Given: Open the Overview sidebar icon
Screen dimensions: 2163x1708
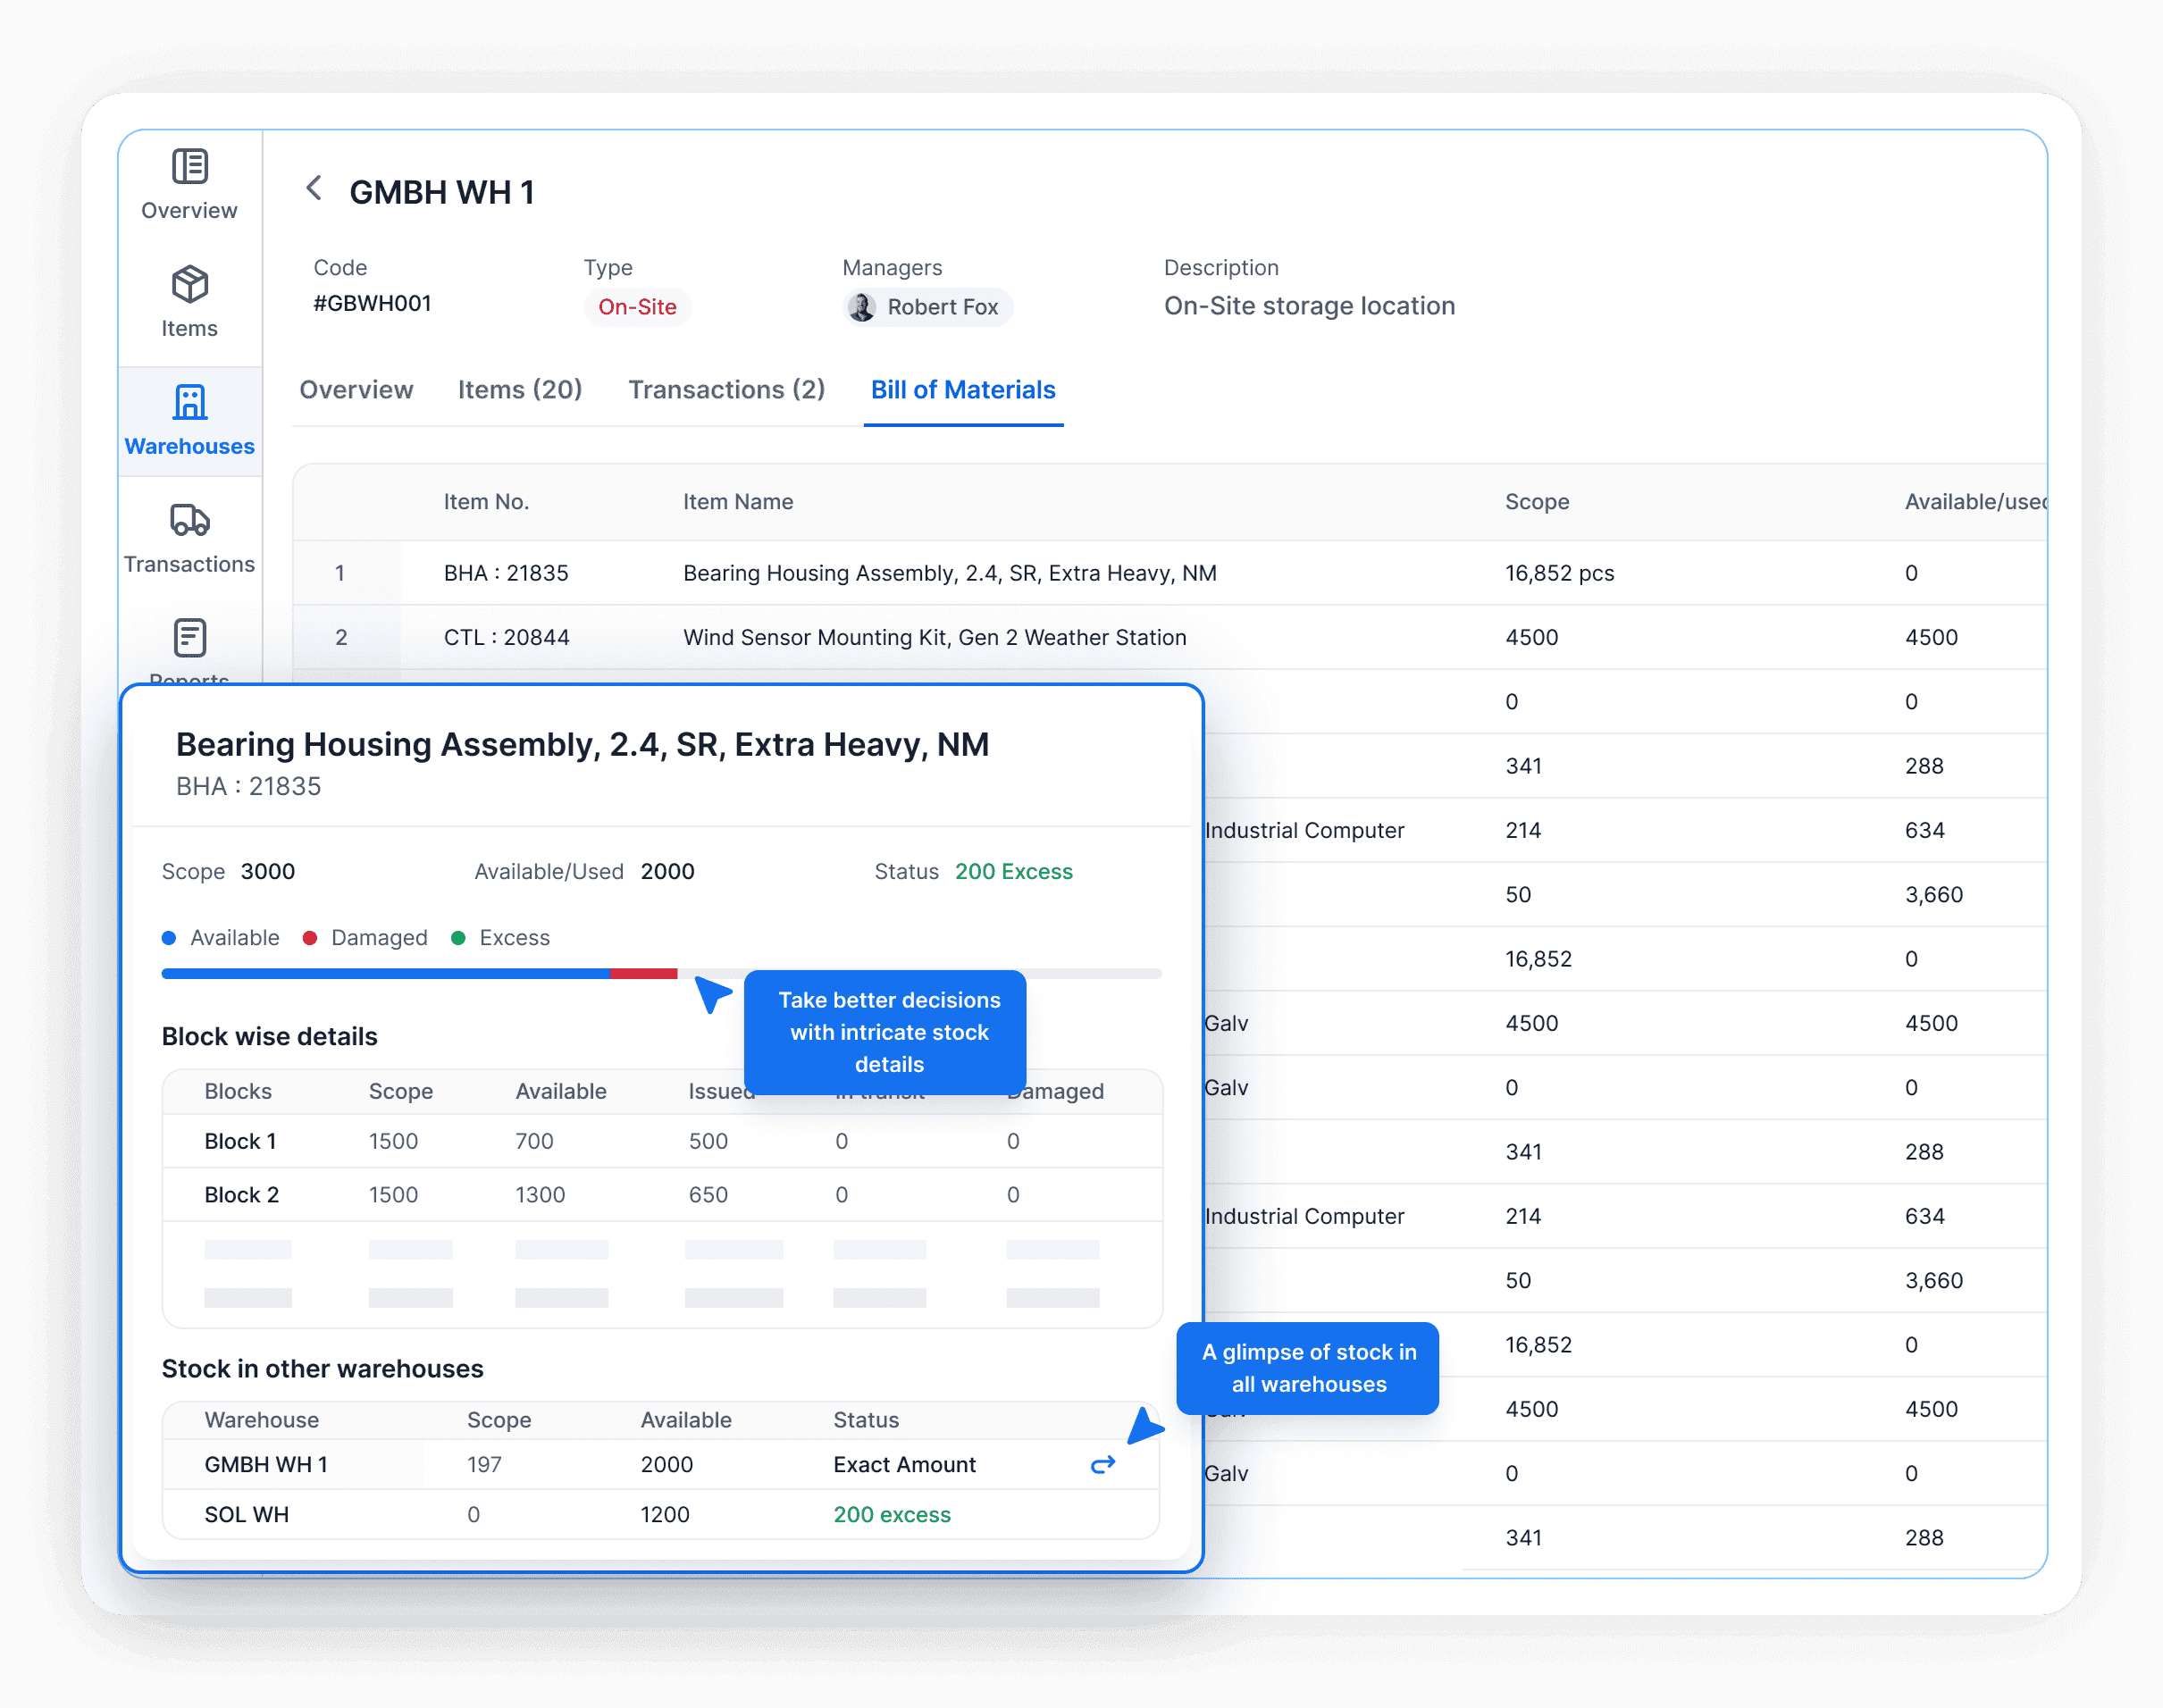Looking at the screenshot, I should pyautogui.click(x=189, y=166).
